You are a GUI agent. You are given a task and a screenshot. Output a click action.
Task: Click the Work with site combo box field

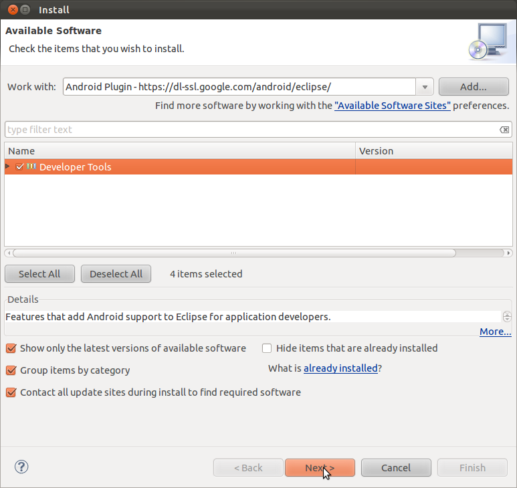239,87
